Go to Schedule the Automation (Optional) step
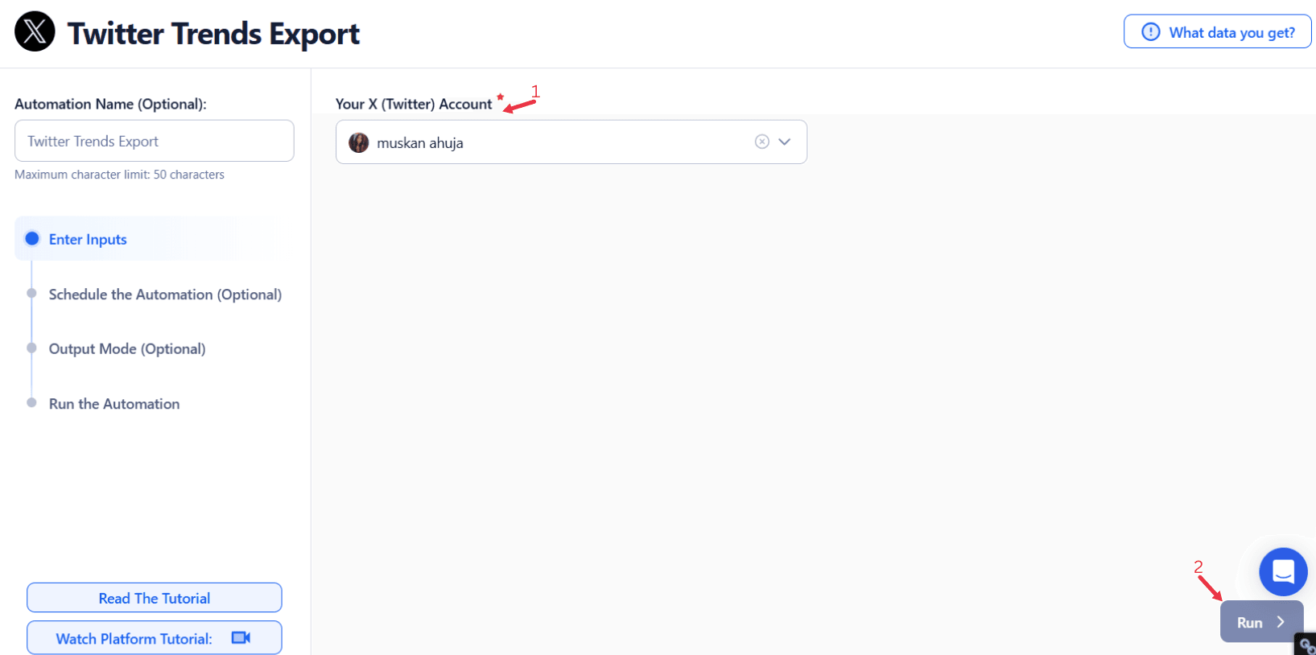This screenshot has width=1316, height=655. point(165,295)
